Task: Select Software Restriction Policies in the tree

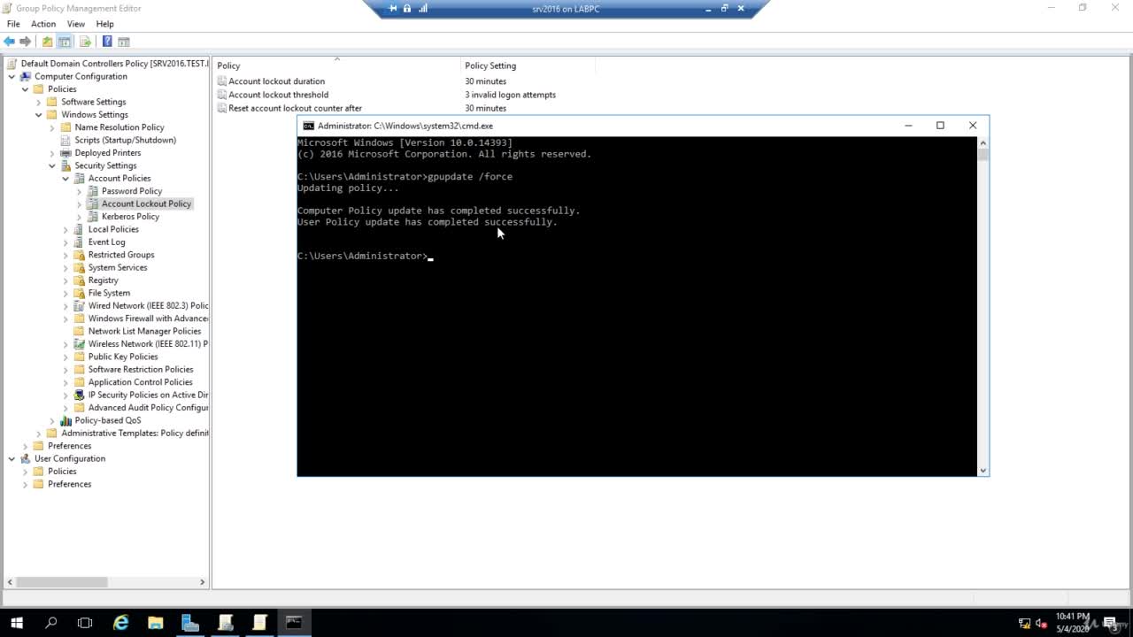Action: [141, 370]
